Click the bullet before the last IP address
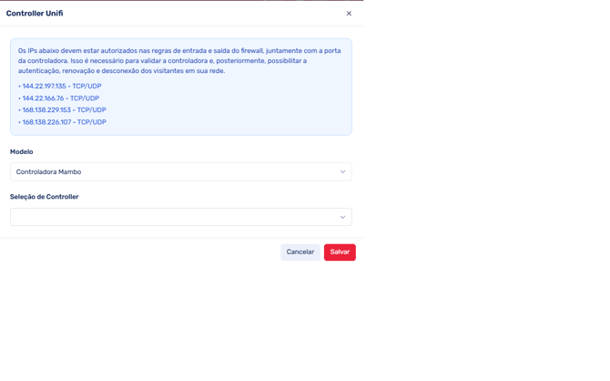The image size is (610, 381). 19,122
